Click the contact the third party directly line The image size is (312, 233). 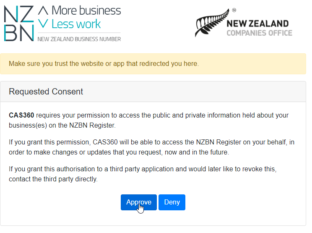click(53, 179)
